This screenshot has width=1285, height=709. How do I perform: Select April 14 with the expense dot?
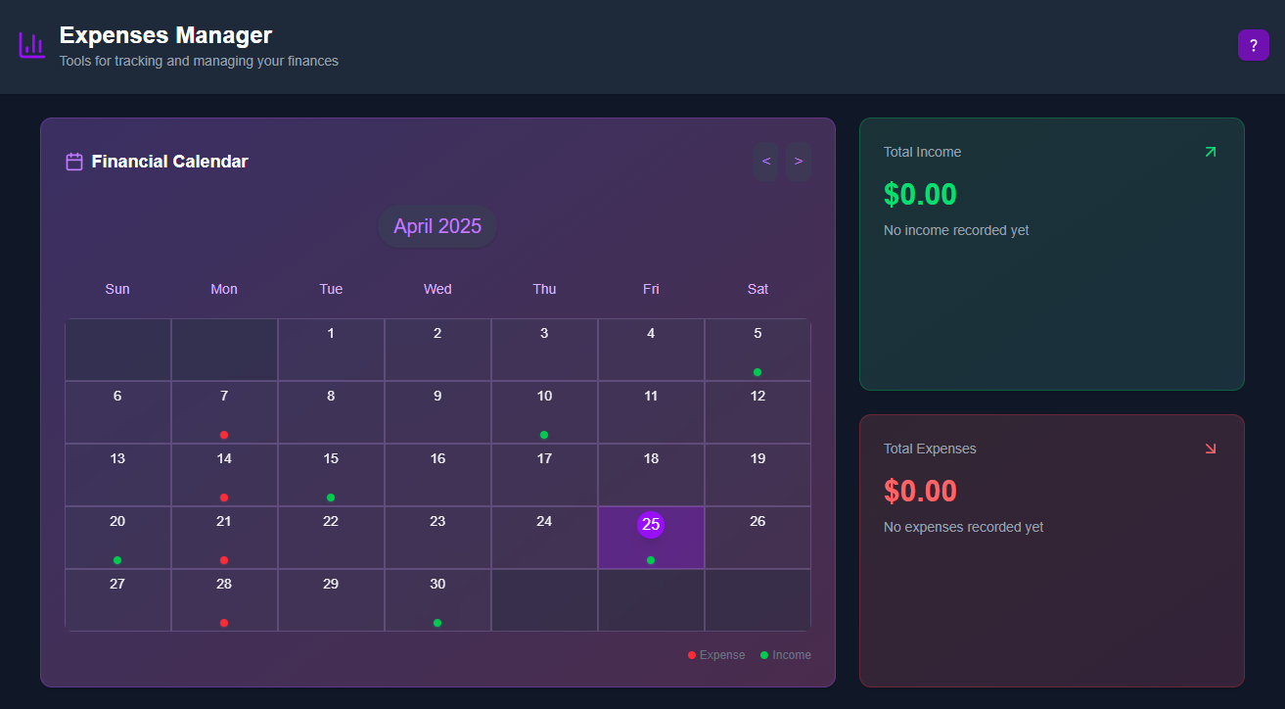(x=224, y=475)
